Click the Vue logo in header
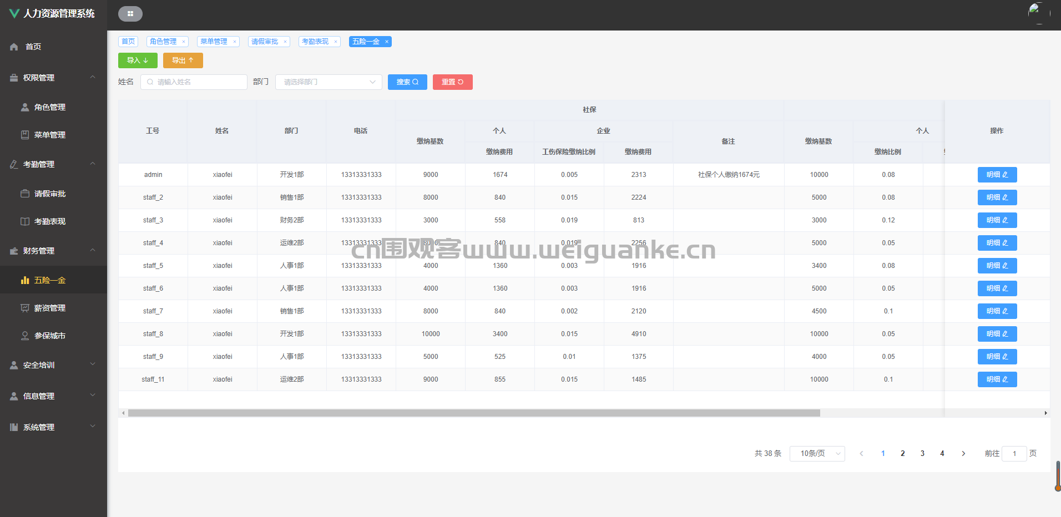The image size is (1061, 517). pos(14,13)
